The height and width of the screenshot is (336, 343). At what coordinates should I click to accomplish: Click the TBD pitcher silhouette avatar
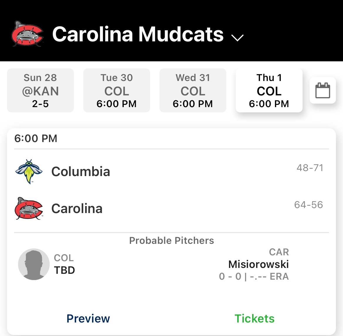pyautogui.click(x=34, y=264)
